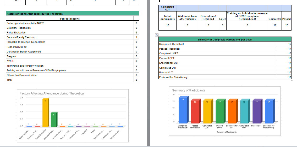
Task: Click 'Personal/Family Reasons' row text
Action: (x=21, y=37)
